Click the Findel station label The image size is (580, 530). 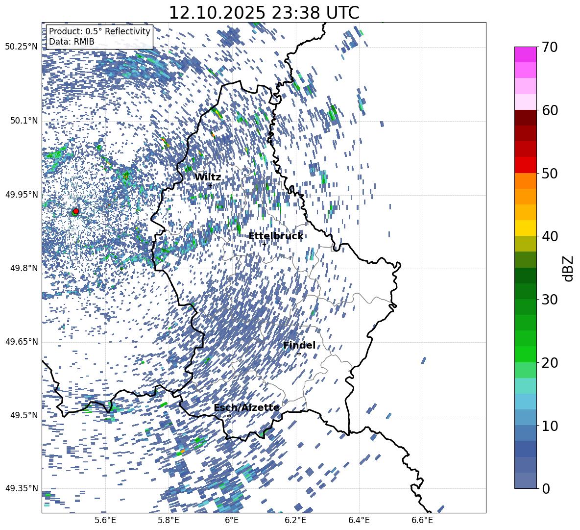[299, 345]
